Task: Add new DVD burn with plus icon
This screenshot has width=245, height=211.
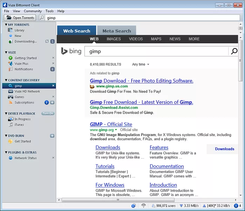Action: [x=52, y=136]
